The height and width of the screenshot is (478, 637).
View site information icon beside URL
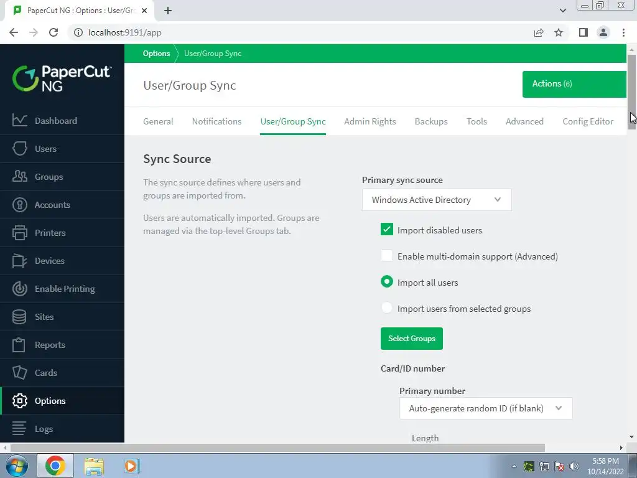click(78, 32)
